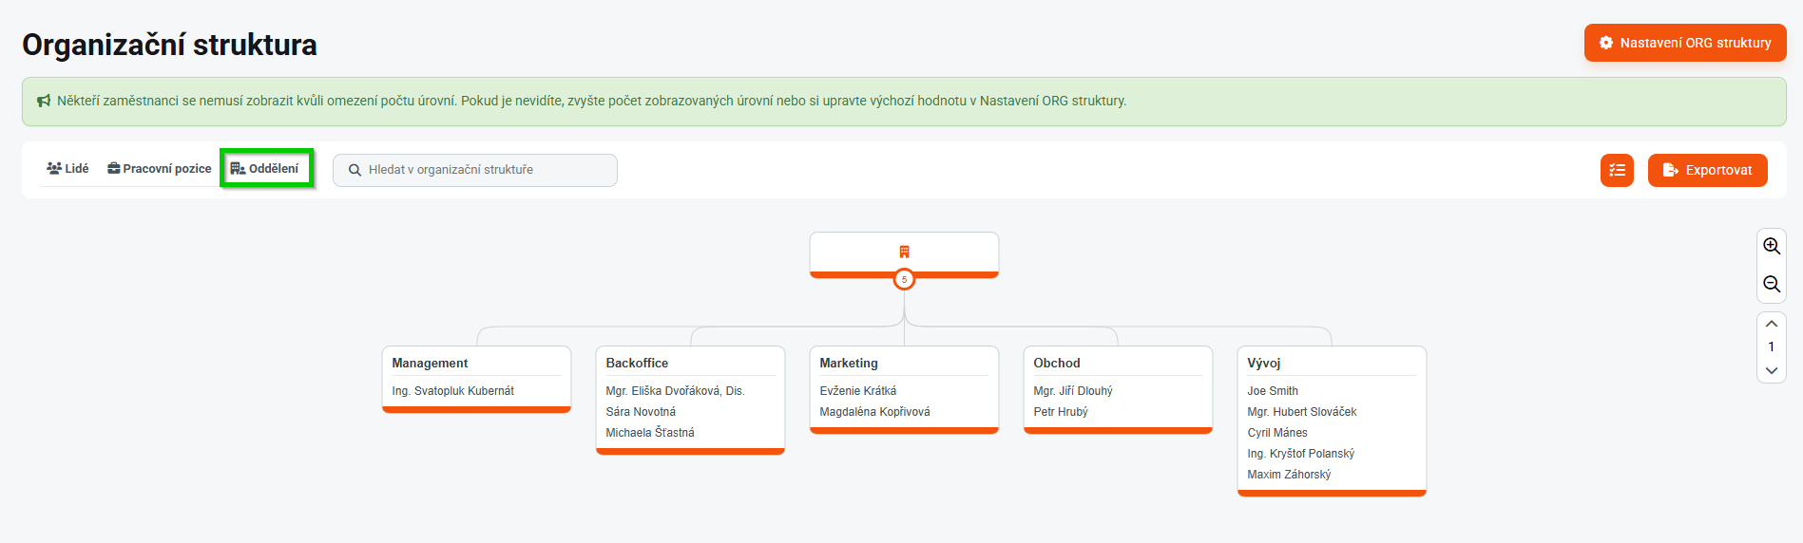The width and height of the screenshot is (1803, 543).
Task: Select the Management department heading
Action: pos(430,363)
